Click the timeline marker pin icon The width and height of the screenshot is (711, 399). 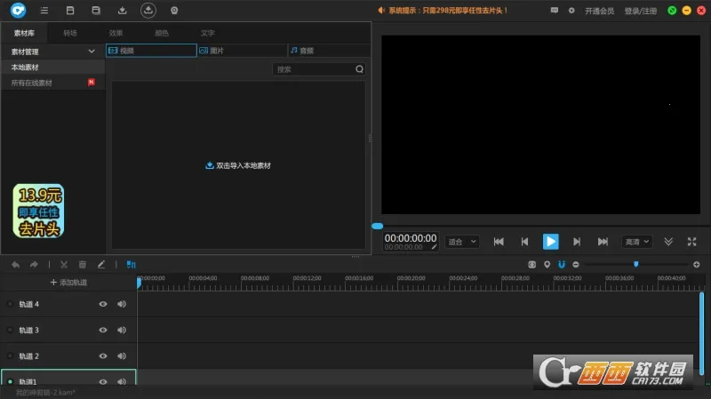[x=547, y=264]
